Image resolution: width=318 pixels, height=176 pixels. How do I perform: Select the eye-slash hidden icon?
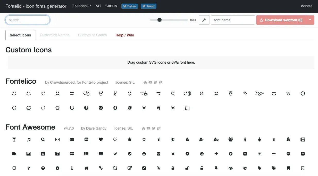point(245,168)
